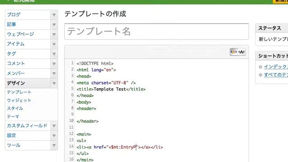Expand the ウェブページ dropdown arrow
Viewport: 288px width, 162px height.
54,34
